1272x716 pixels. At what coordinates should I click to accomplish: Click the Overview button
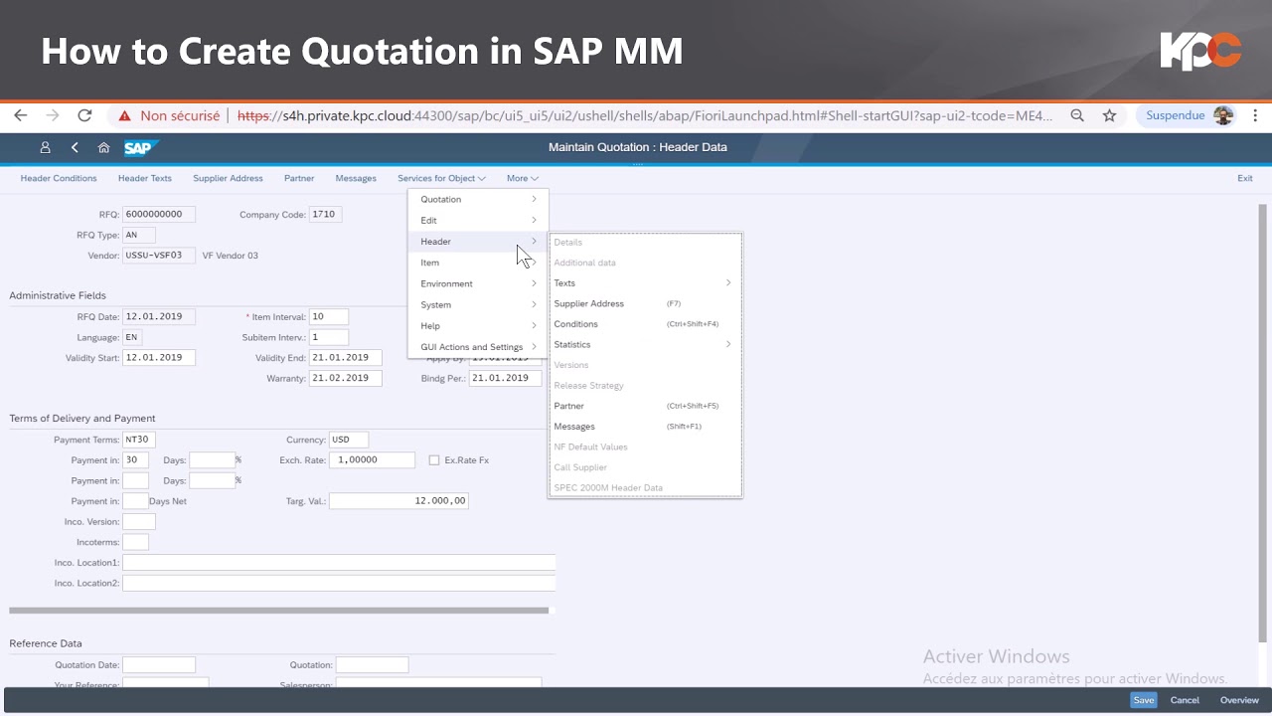tap(1239, 700)
